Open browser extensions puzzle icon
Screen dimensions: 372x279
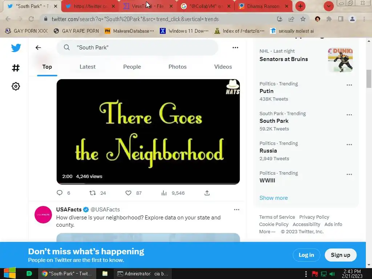pos(329,19)
